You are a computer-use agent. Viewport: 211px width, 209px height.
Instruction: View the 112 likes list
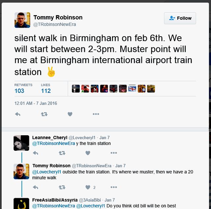[x=46, y=91]
